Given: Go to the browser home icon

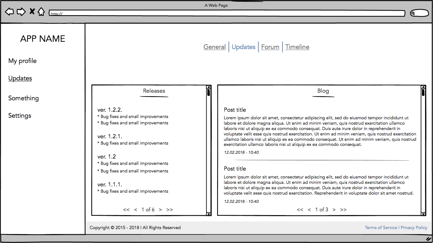Looking at the screenshot, I should click(41, 12).
